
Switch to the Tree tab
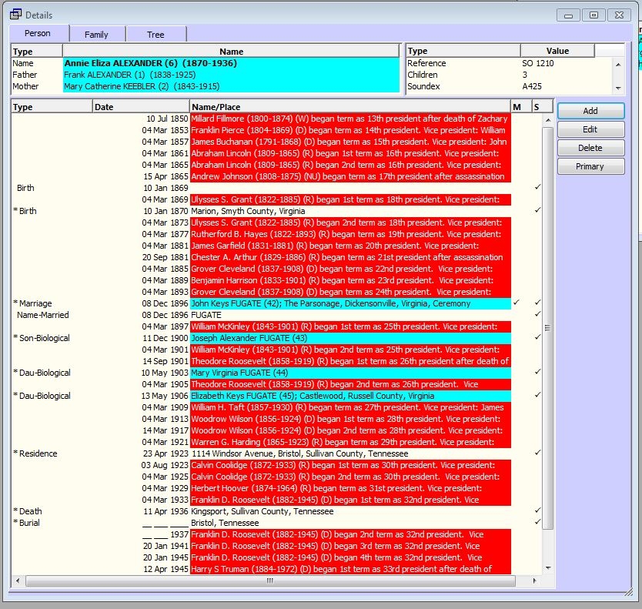pyautogui.click(x=155, y=35)
